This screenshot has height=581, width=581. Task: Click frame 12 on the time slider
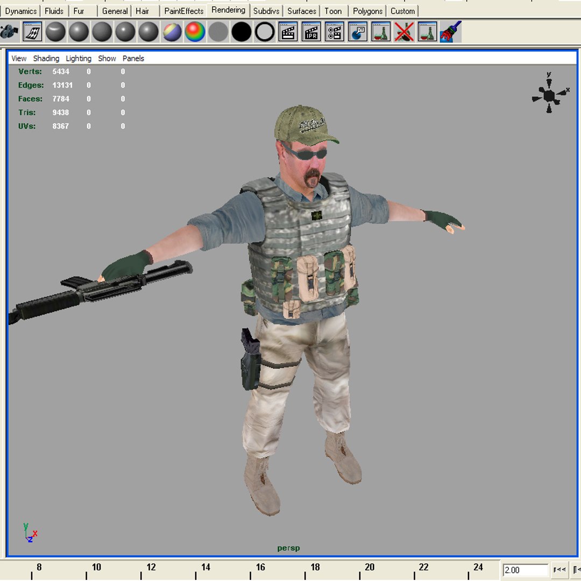click(x=151, y=568)
